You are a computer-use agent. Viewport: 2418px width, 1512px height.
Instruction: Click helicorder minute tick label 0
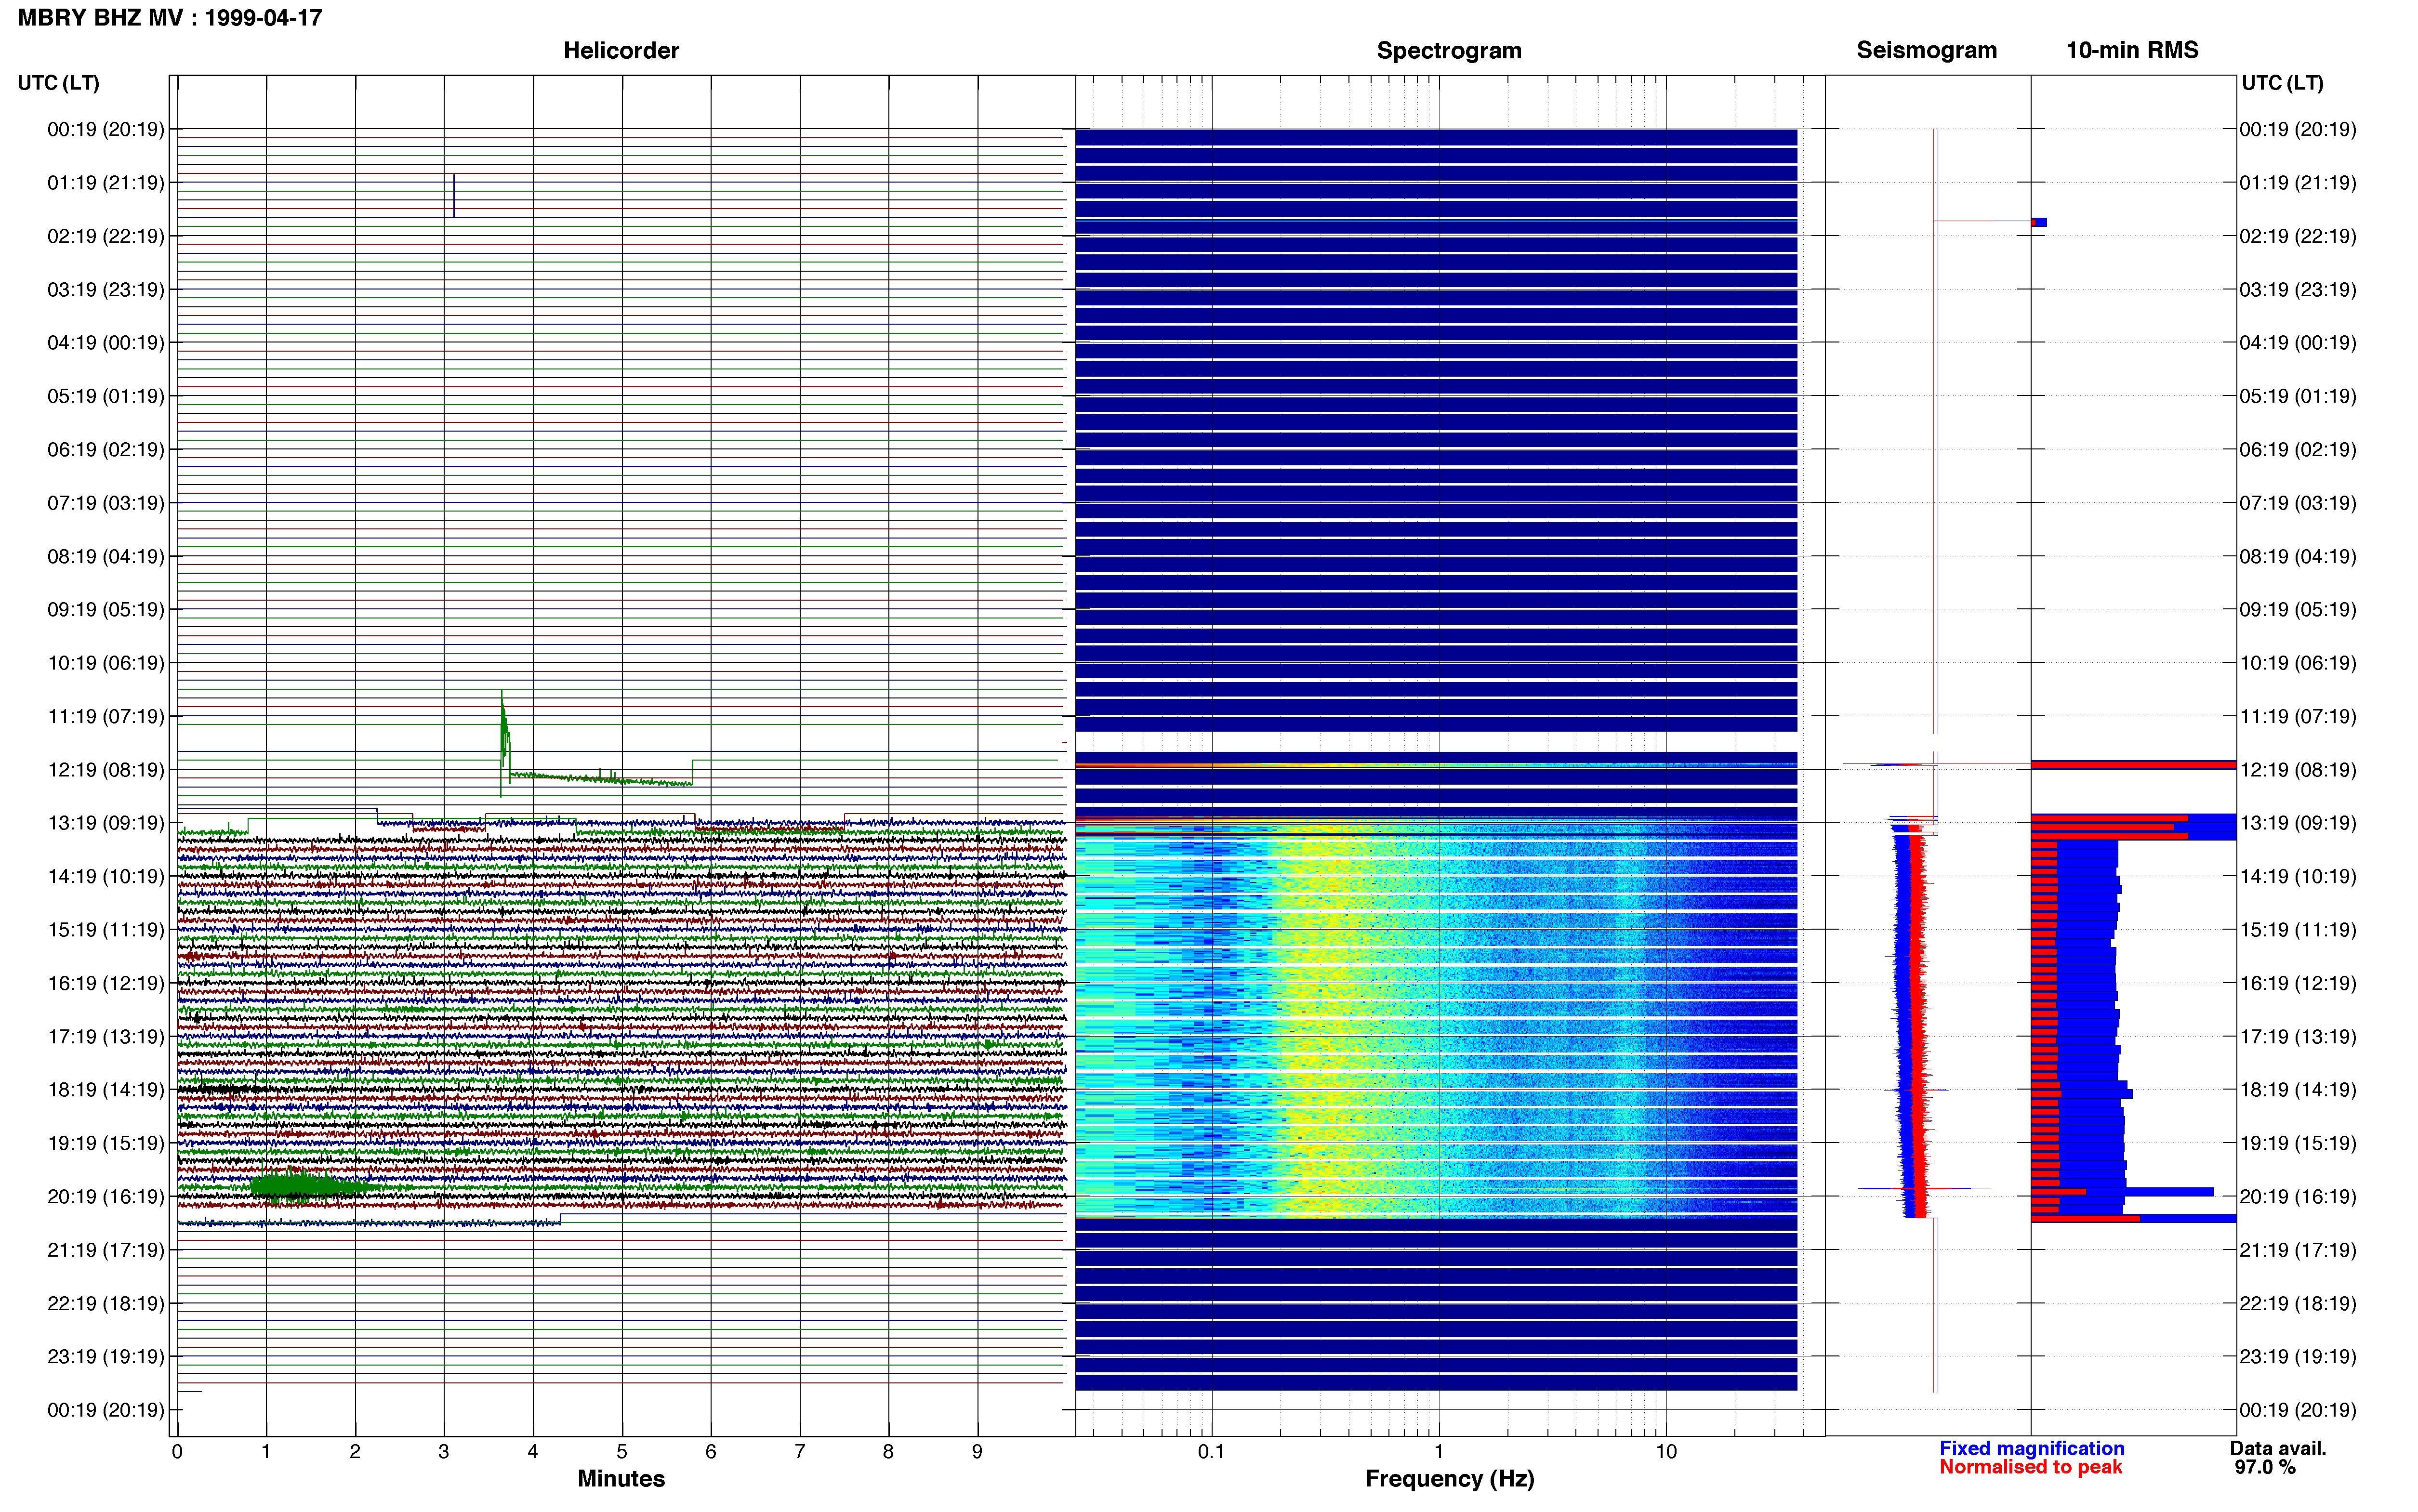tap(177, 1452)
